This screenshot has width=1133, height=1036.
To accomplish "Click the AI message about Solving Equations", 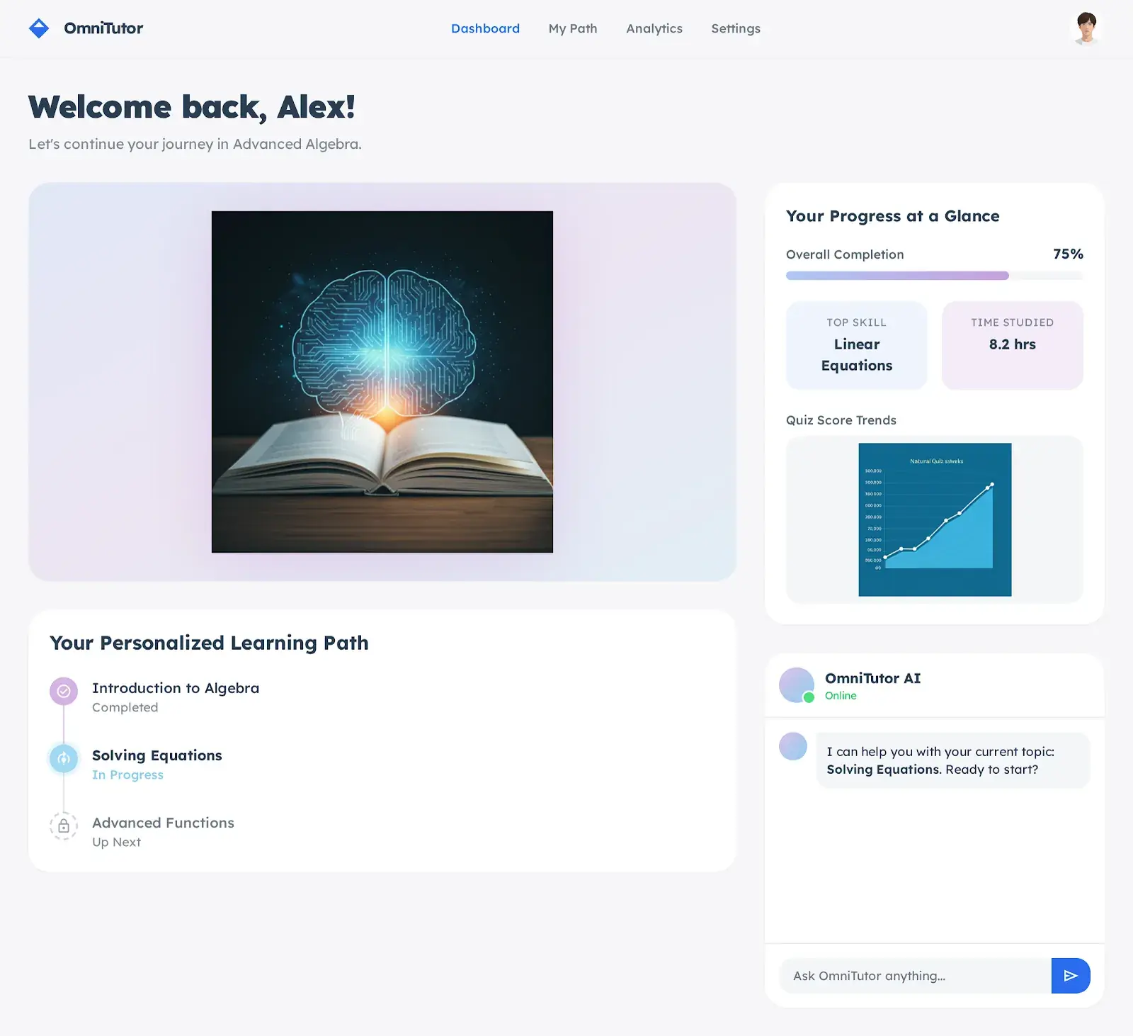I will pos(953,760).
